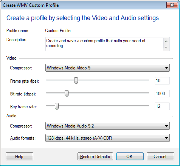Click the Description scrollbar up arrow
Viewport: 180px width, 166px height.
tap(166, 41)
